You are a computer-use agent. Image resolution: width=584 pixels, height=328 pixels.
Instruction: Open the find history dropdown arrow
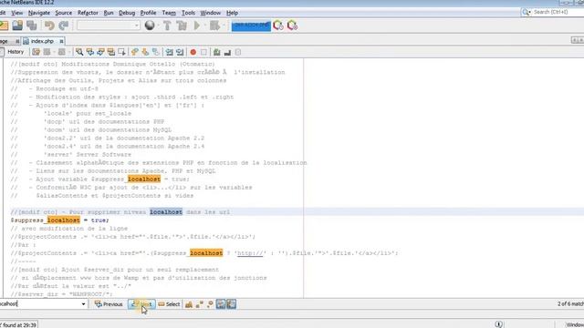(83, 303)
